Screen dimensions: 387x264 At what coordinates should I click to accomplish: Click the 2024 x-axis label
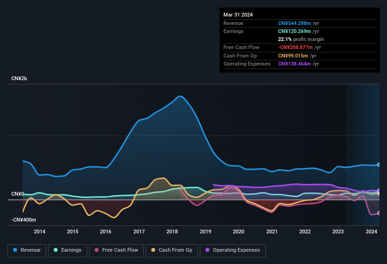click(x=371, y=231)
